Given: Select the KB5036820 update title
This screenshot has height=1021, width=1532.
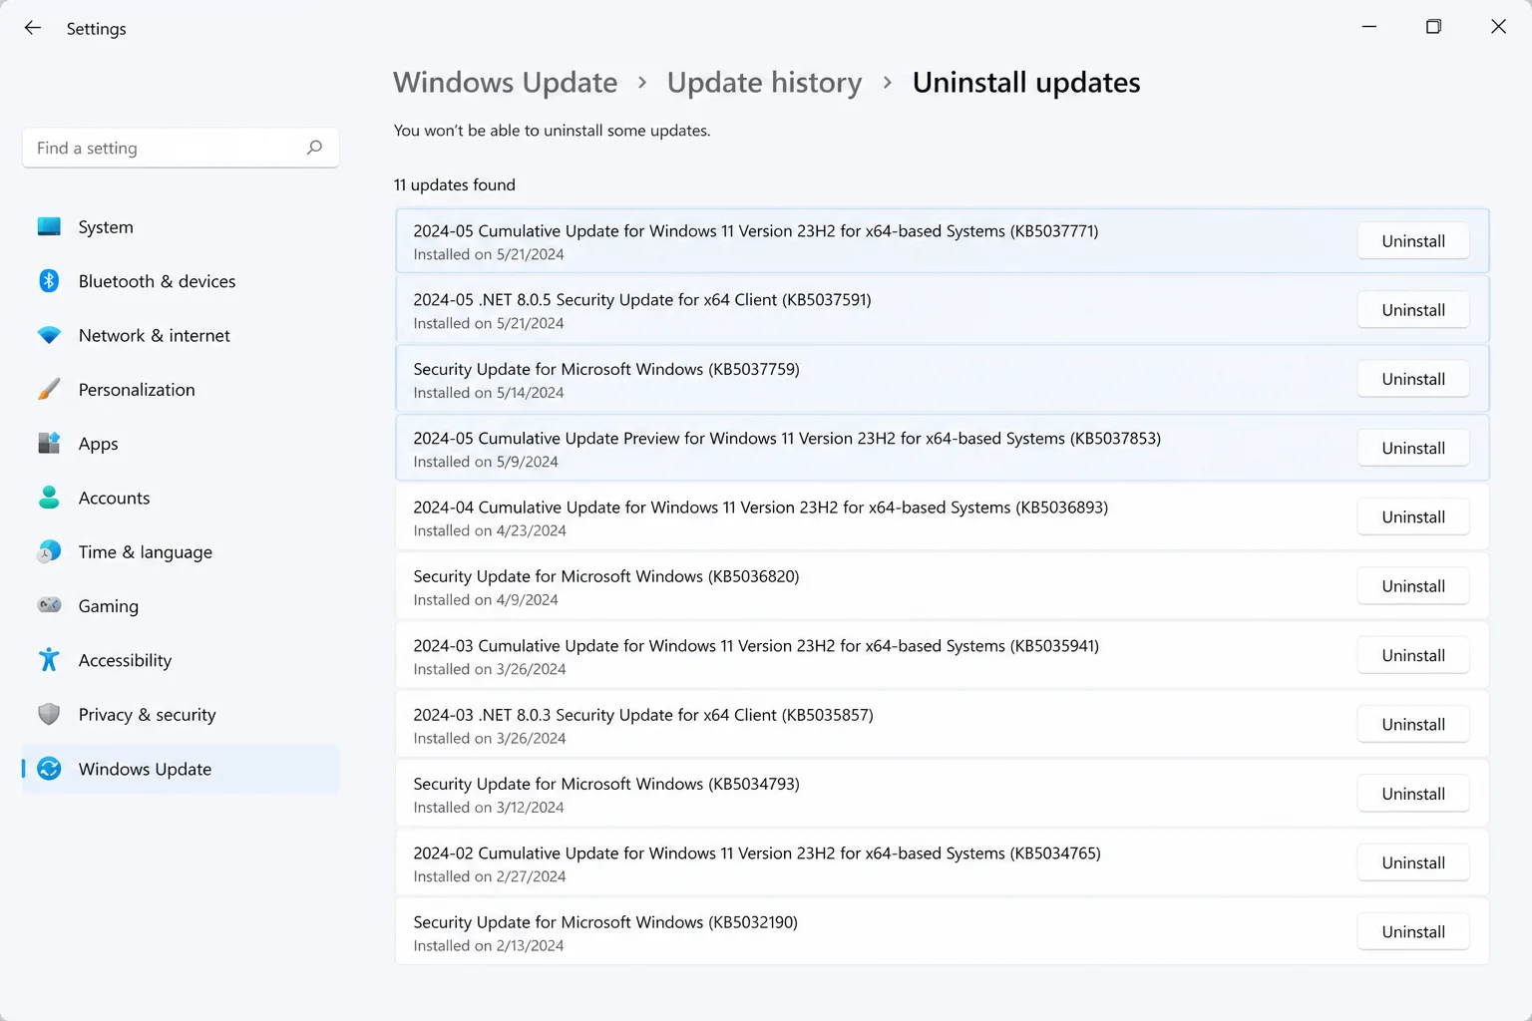Looking at the screenshot, I should pos(606,576).
